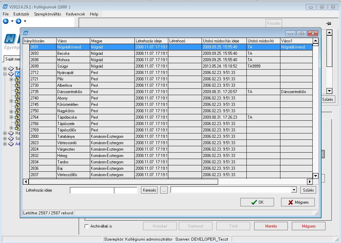
Task: Sort by the Megye column header
Action: coord(112,41)
